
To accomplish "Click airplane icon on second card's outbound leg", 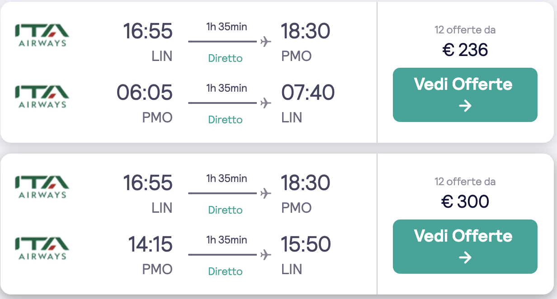I will coord(266,193).
